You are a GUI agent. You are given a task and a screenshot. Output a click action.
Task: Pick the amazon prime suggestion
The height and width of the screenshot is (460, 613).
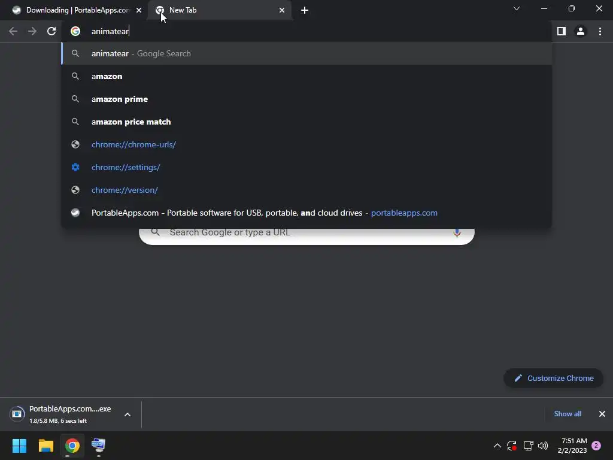point(306,99)
